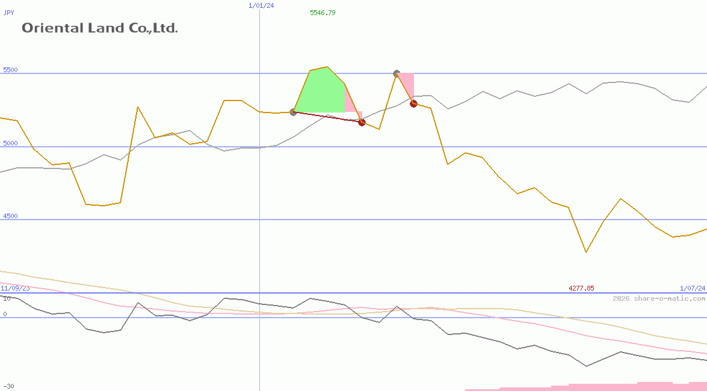Image resolution: width=707 pixels, height=391 pixels.
Task: Click the 4500 price axis label
Action: point(10,216)
